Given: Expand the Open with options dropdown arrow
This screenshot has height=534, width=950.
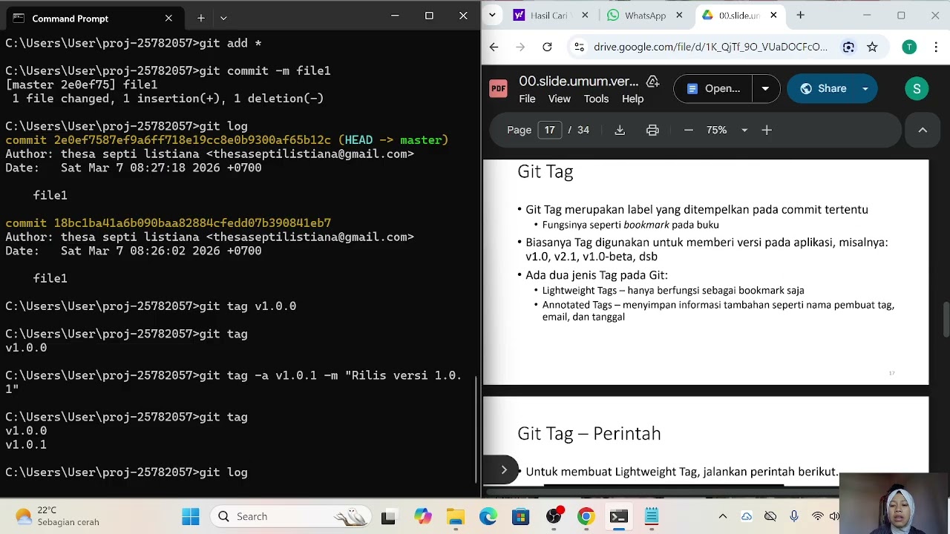Looking at the screenshot, I should tap(764, 89).
